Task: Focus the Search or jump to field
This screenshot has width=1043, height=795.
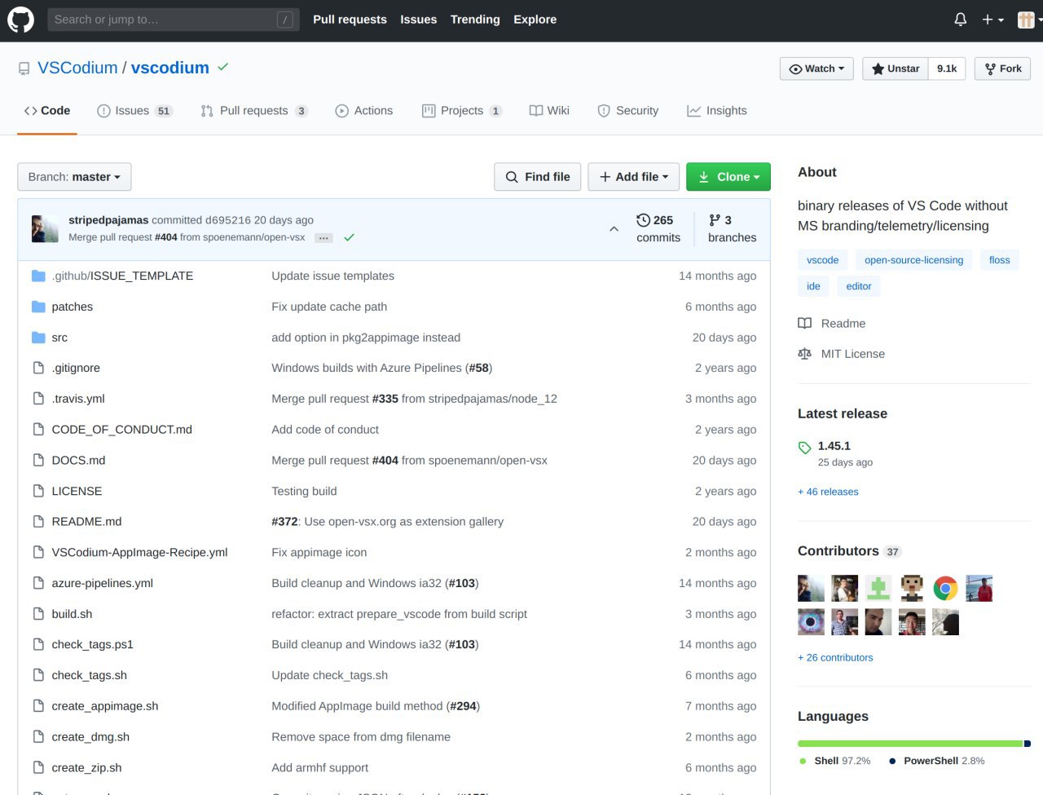Action: point(173,20)
